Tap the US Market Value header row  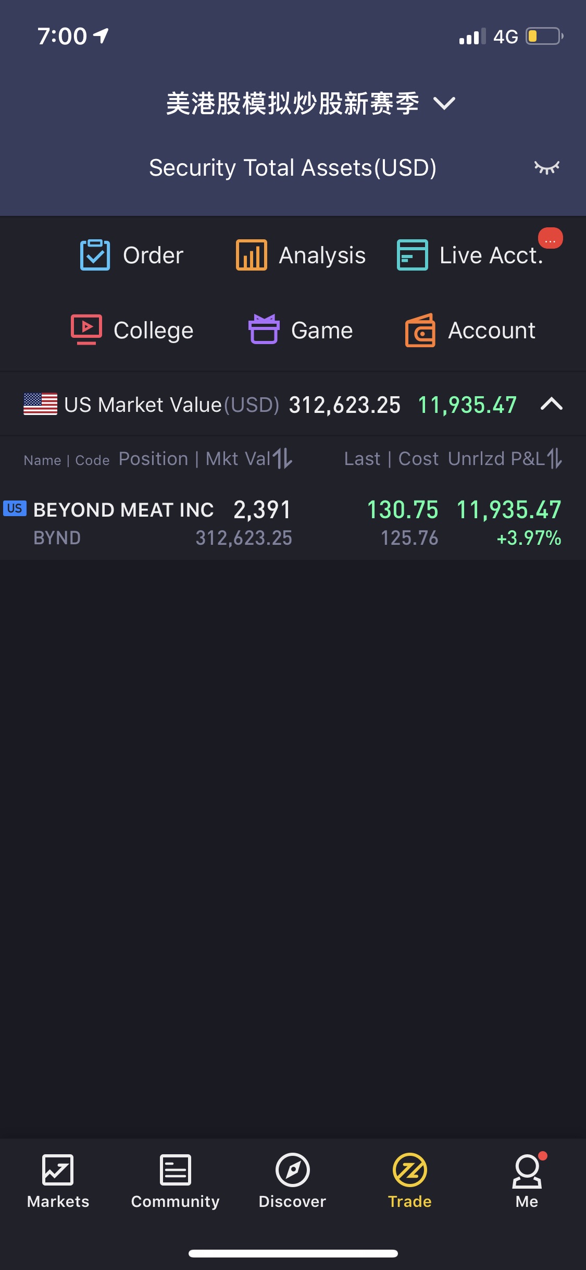293,405
